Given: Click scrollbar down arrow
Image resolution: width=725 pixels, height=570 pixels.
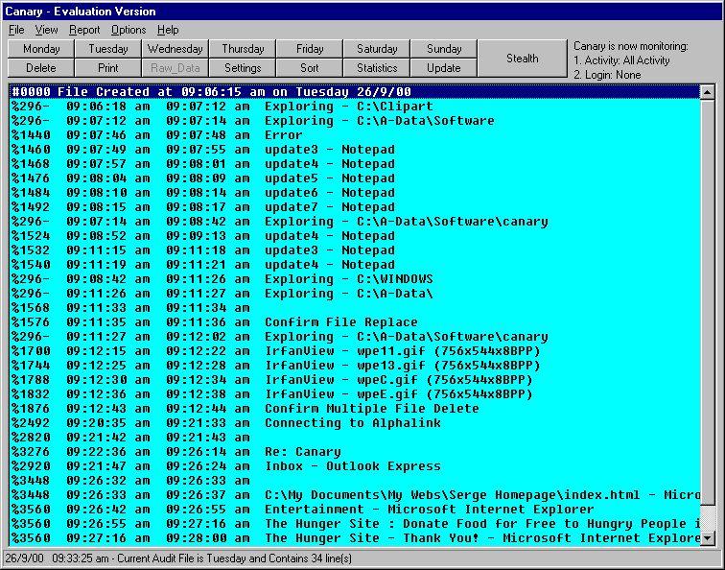Looking at the screenshot, I should coord(708,538).
